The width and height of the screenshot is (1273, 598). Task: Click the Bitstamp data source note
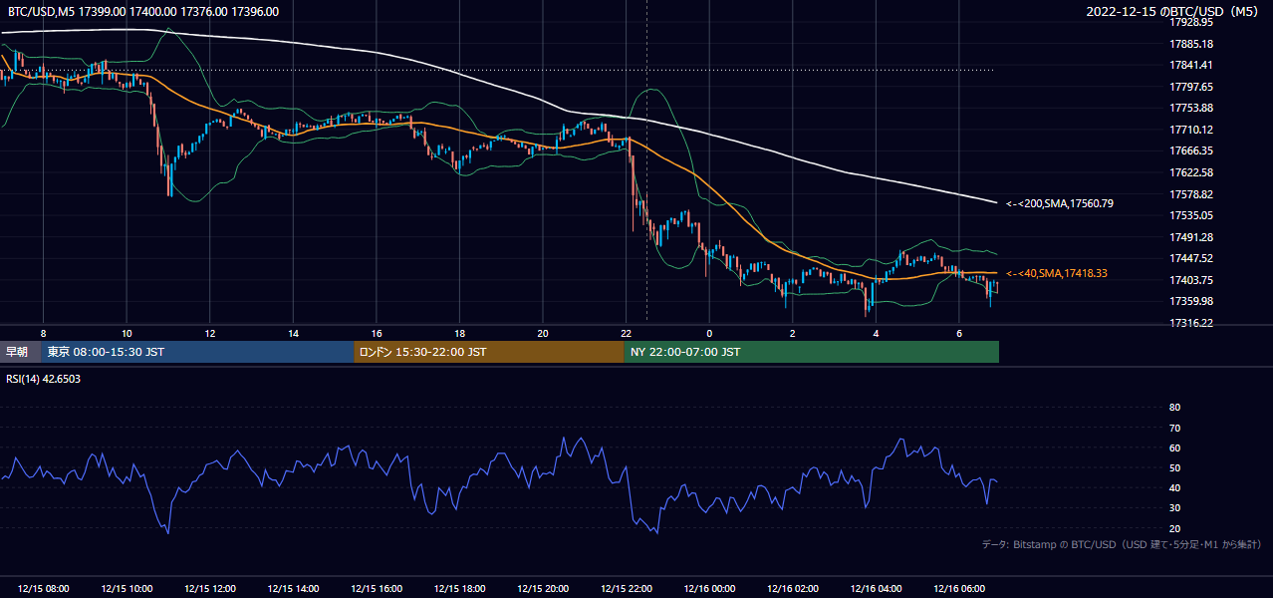1122,544
